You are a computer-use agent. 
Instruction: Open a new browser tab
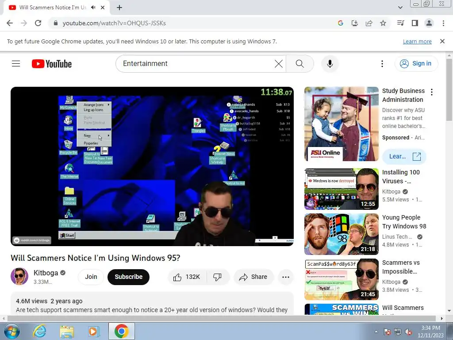click(x=119, y=8)
